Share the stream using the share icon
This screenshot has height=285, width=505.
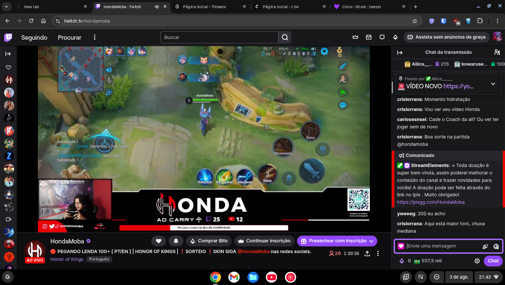pos(367,253)
